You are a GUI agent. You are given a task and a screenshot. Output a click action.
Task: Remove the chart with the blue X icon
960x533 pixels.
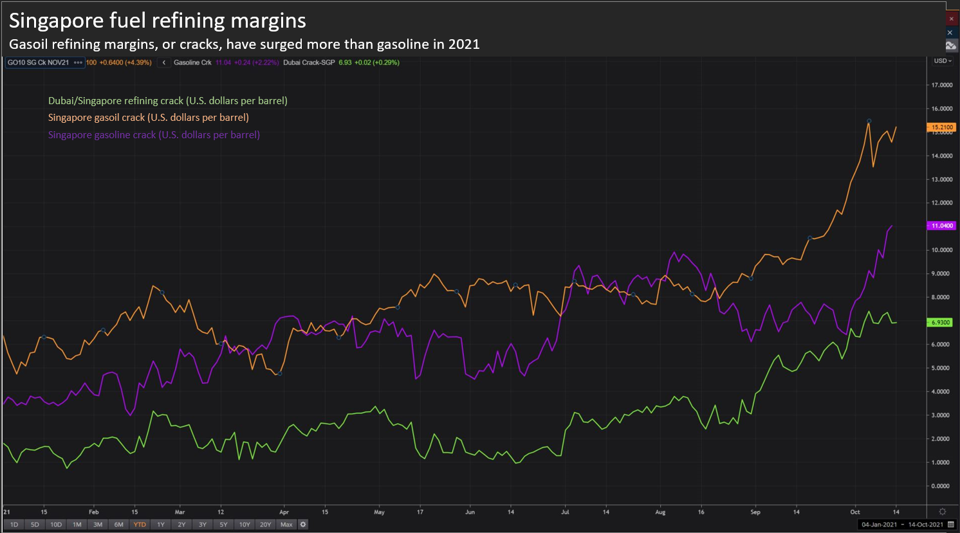pos(950,32)
